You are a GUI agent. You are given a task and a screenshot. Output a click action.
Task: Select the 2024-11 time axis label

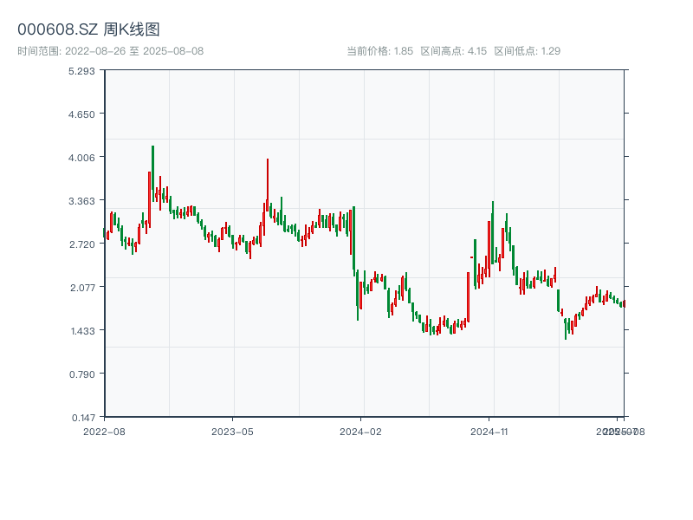[x=489, y=431]
